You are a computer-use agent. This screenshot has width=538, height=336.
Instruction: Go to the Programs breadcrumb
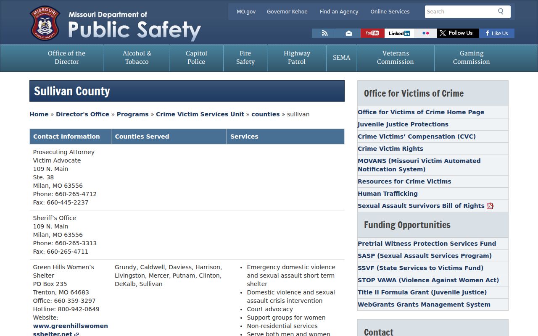click(133, 114)
